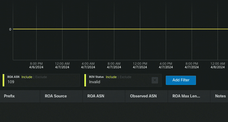Sort by the ROA Source column
Viewport: 228px width, 122px height.
pos(56,96)
